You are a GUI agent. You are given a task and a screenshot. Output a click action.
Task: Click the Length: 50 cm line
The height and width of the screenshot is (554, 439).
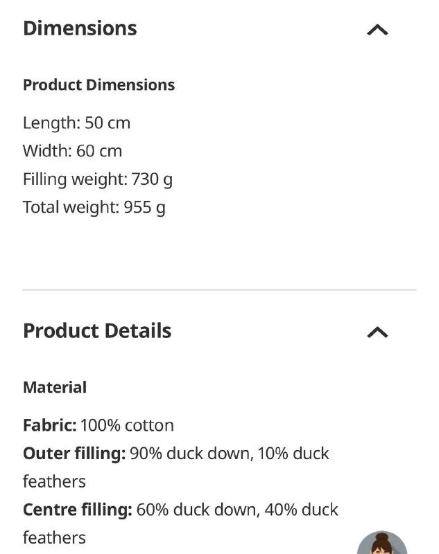76,123
